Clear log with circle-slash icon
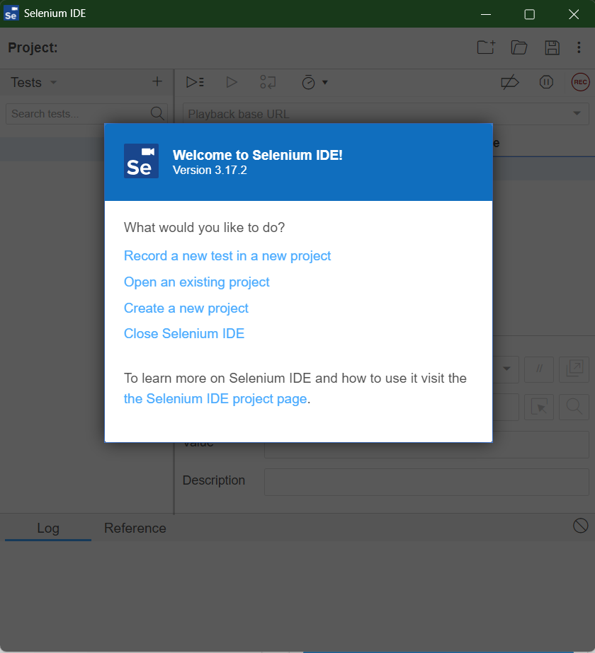The width and height of the screenshot is (595, 653). pos(580,526)
